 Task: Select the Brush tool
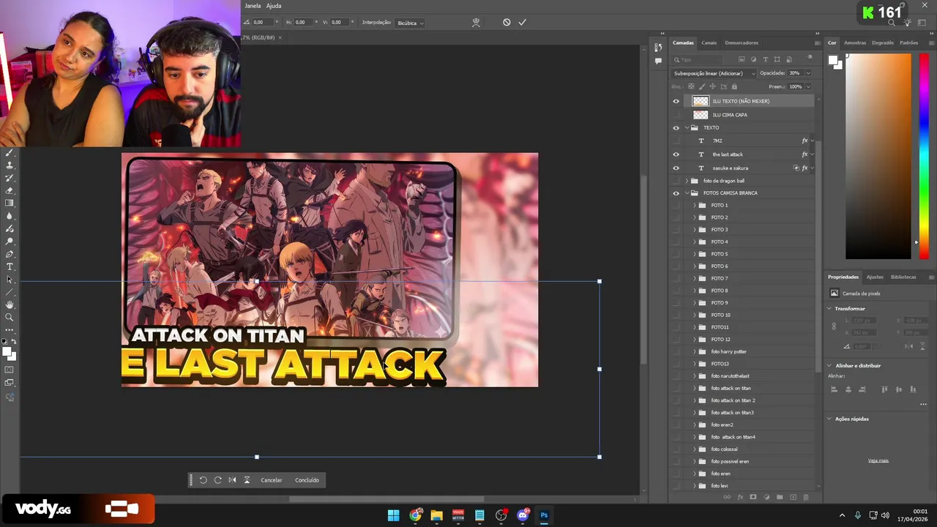[x=10, y=152]
